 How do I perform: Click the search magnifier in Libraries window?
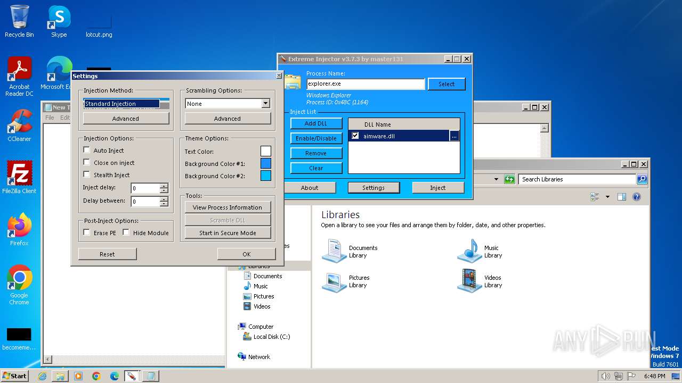click(642, 179)
